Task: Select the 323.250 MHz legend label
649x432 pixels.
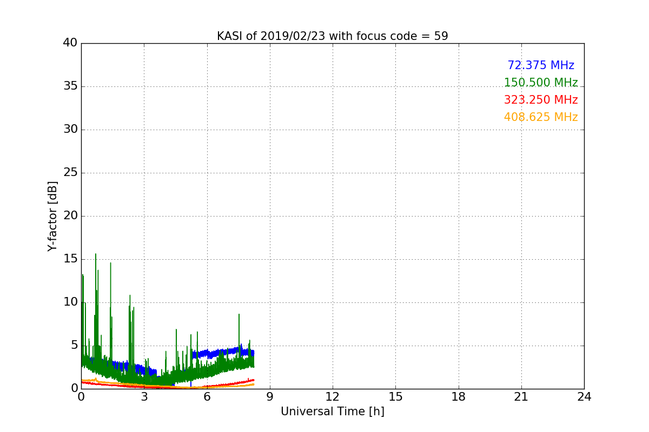Action: pos(541,100)
